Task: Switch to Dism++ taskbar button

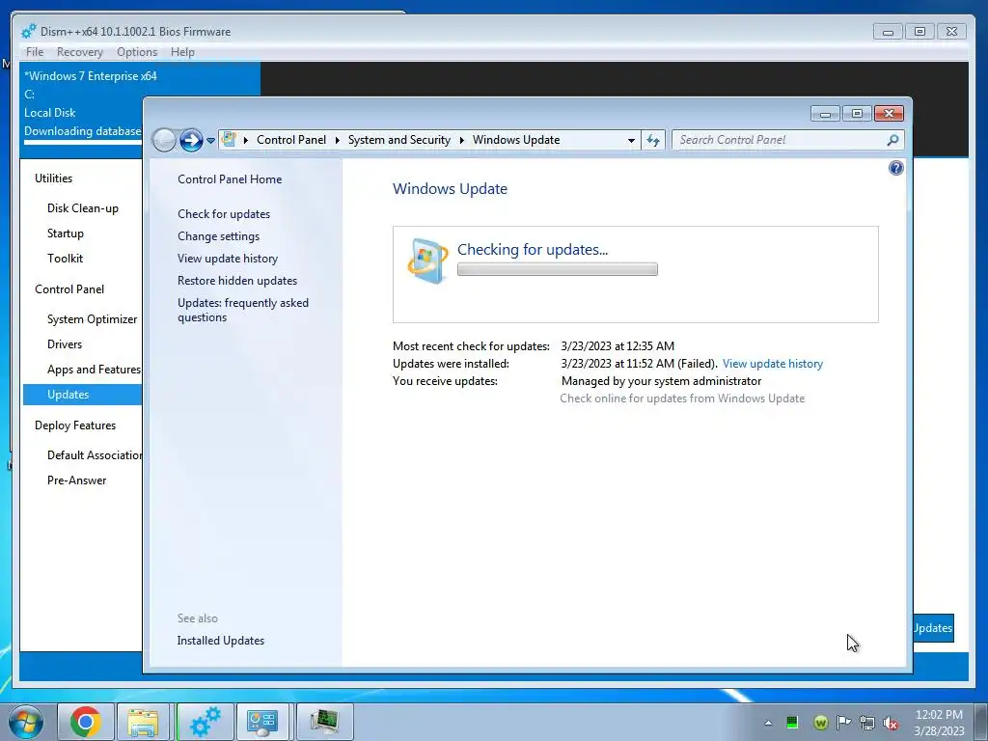Action: 206,722
